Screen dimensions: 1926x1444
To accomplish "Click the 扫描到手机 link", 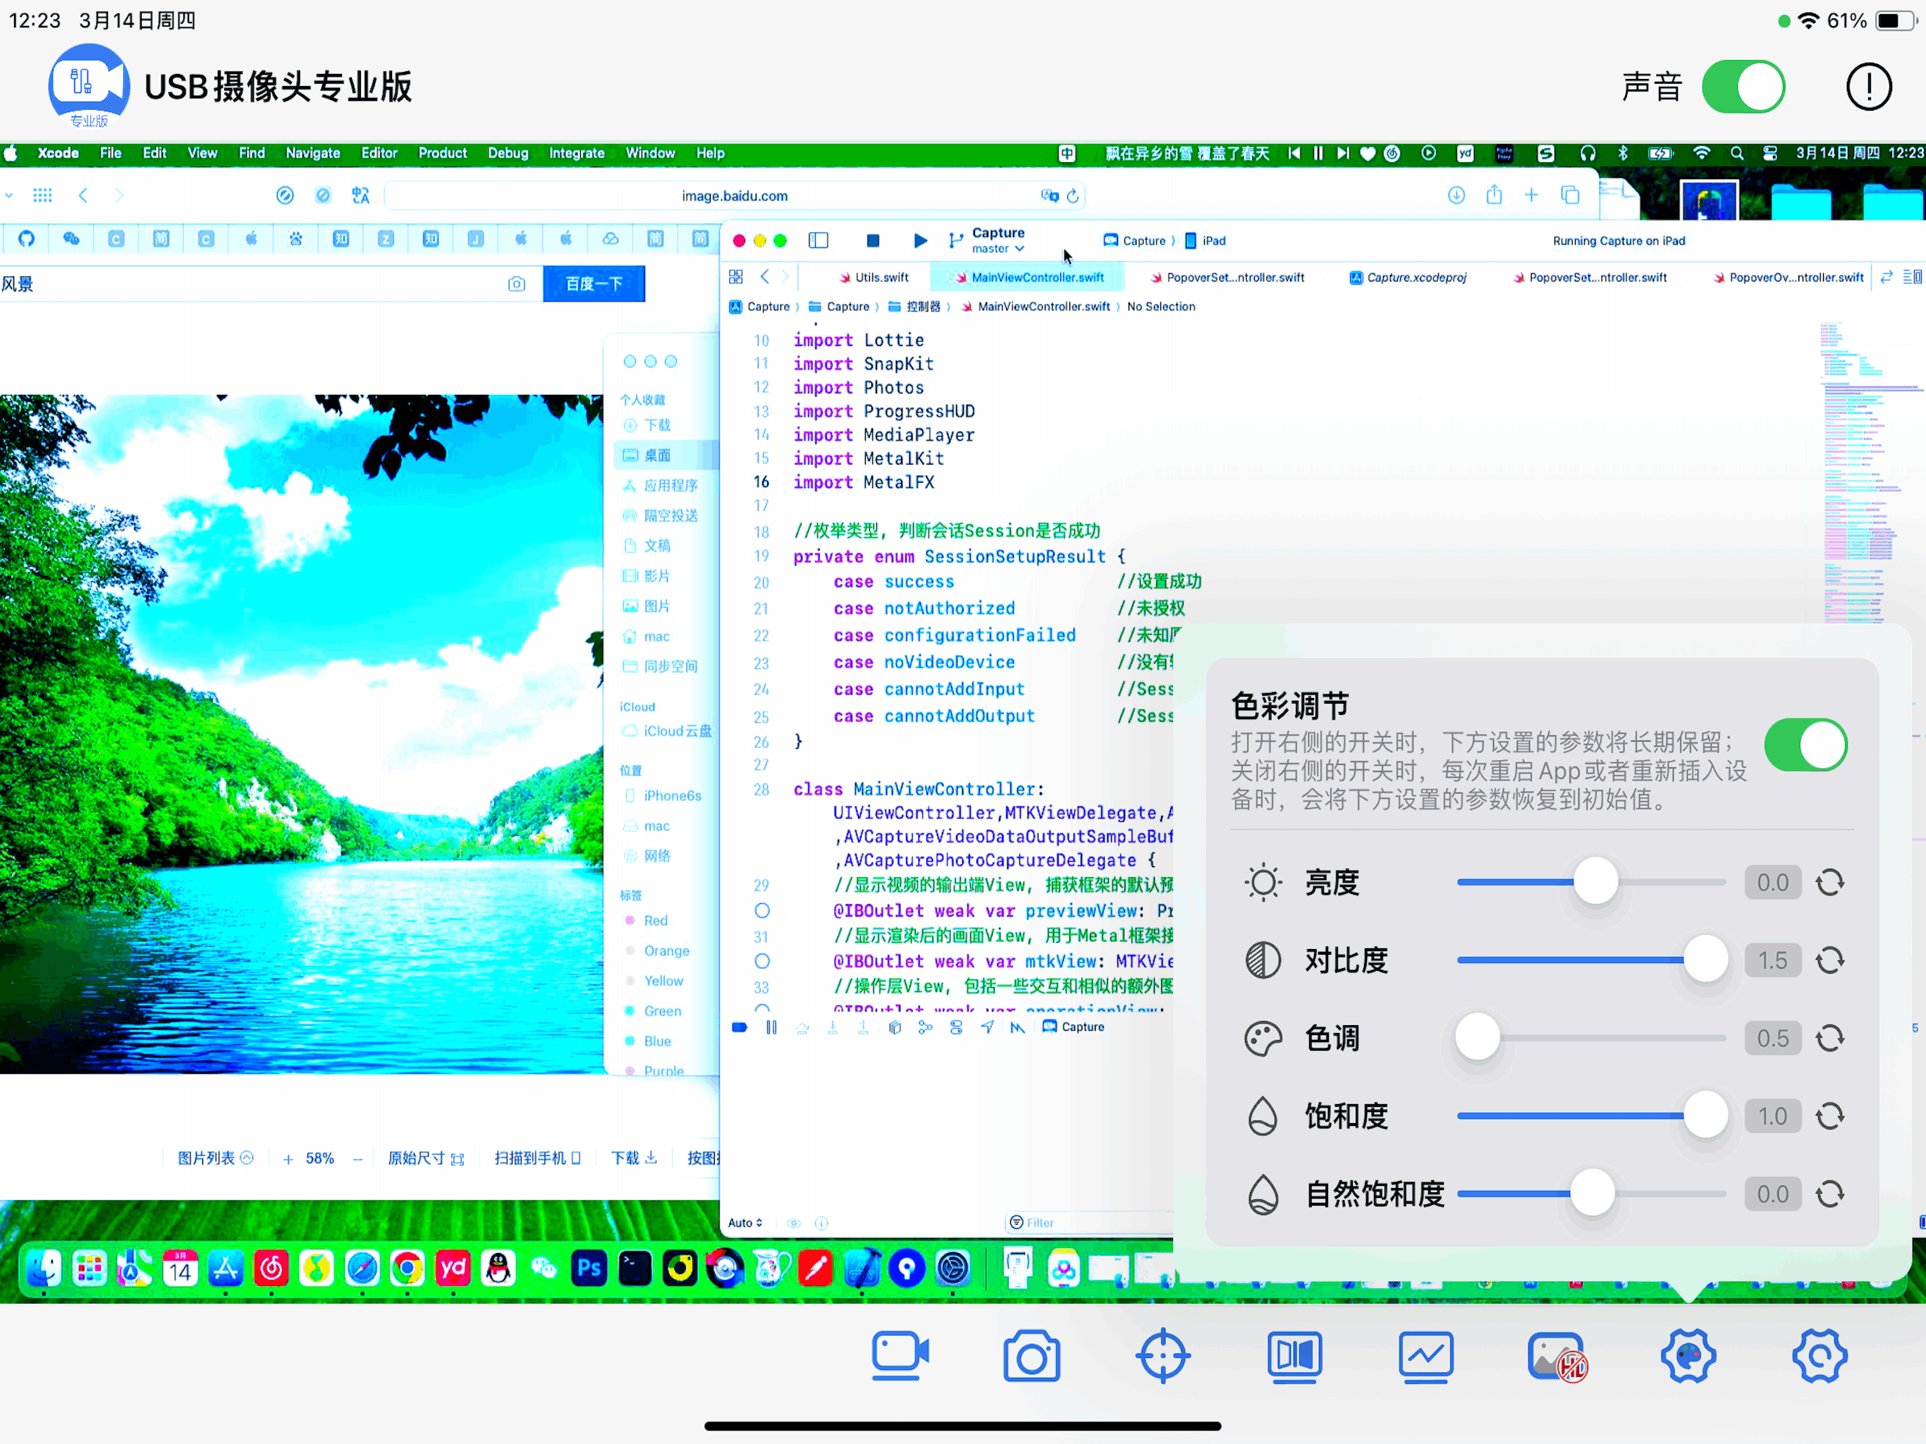I will pyautogui.click(x=537, y=1158).
